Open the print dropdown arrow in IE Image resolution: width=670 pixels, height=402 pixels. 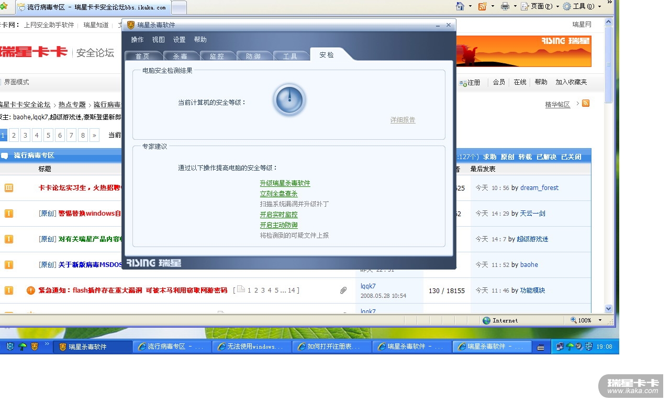[x=515, y=6]
